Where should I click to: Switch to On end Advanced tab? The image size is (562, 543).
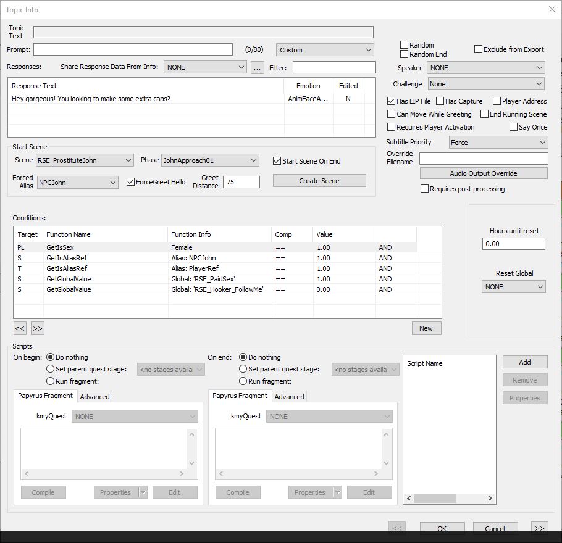pos(289,397)
